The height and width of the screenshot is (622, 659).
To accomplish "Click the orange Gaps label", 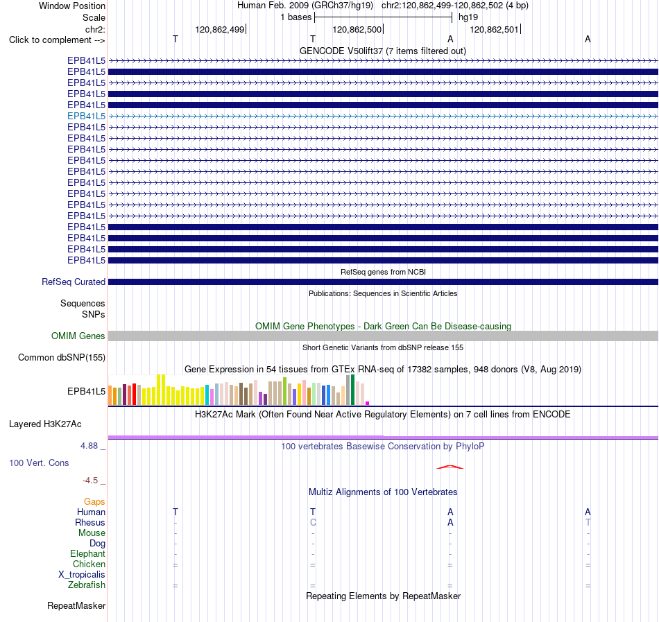I will [94, 501].
